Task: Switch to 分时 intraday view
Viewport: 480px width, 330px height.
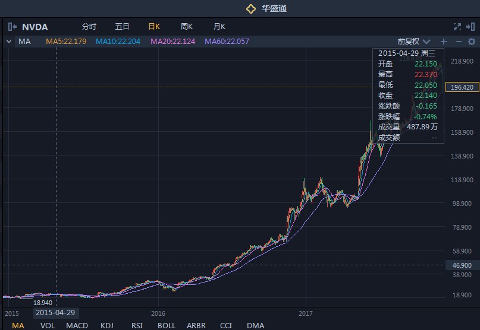Action: tap(89, 27)
